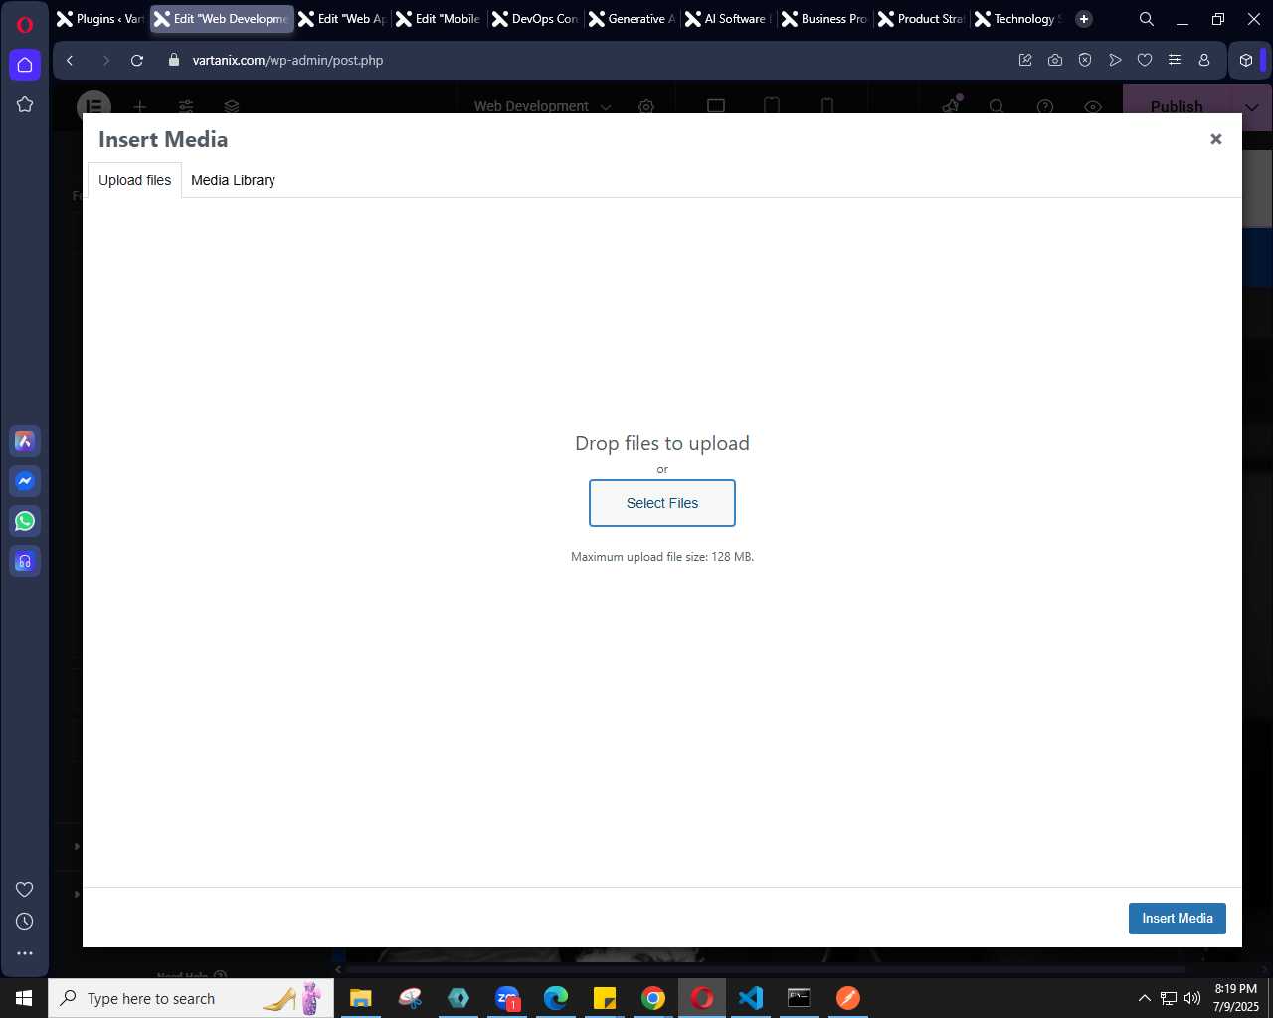Screen dimensions: 1273x1018
Task: Close the Insert Media dialog
Action: [1215, 139]
